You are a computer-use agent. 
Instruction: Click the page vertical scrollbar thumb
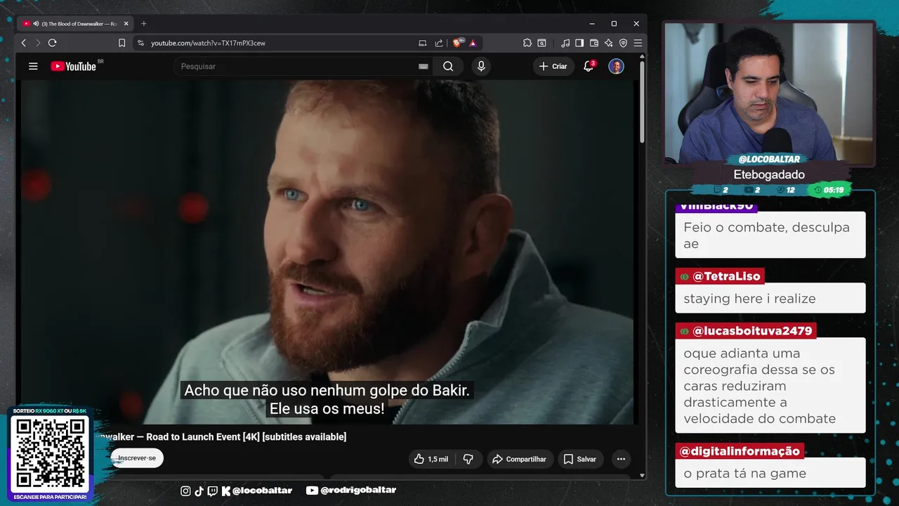642,102
